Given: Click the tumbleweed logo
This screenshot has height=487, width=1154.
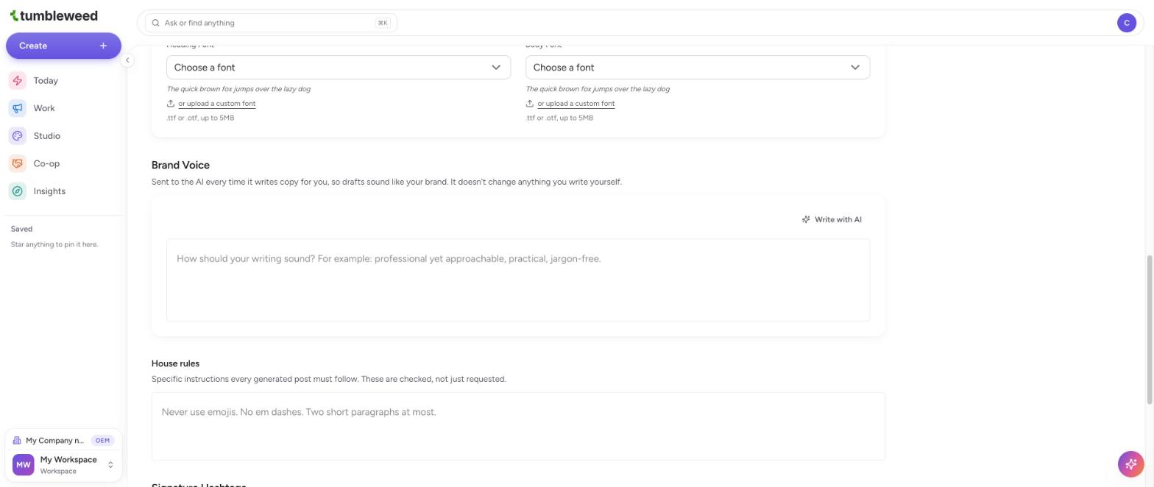Looking at the screenshot, I should (54, 15).
